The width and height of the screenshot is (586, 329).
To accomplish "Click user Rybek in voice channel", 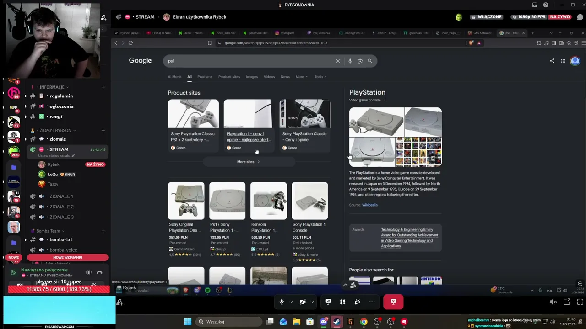I will coord(54,164).
